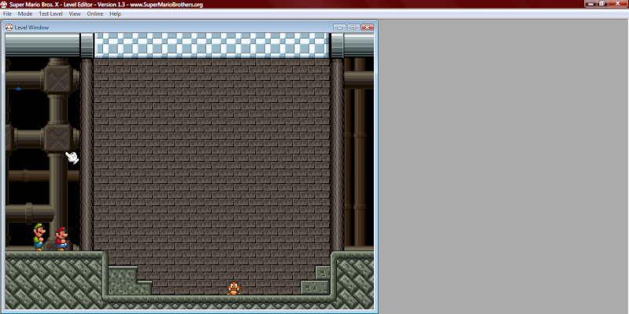Select the Mario player sprite
Image resolution: width=629 pixels, height=314 pixels.
click(x=61, y=238)
